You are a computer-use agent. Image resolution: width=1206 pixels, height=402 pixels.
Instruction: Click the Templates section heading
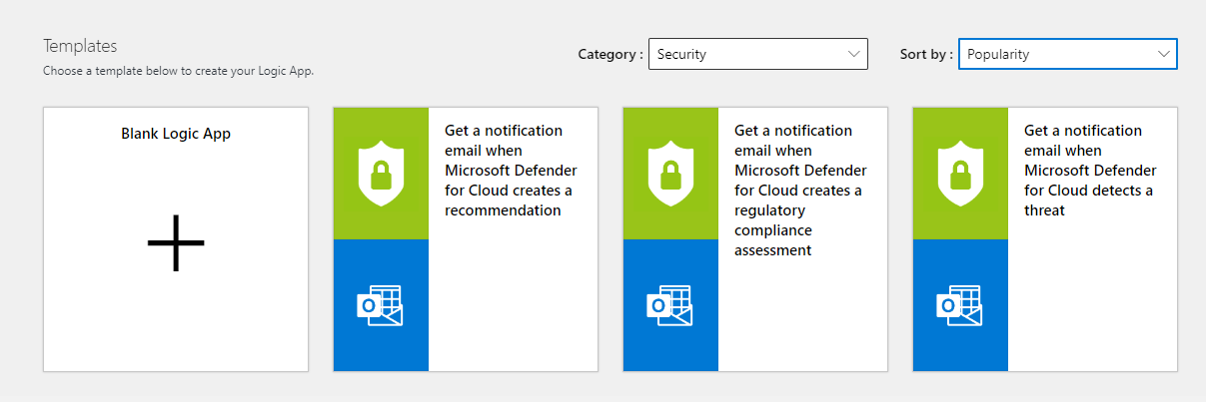[x=80, y=46]
